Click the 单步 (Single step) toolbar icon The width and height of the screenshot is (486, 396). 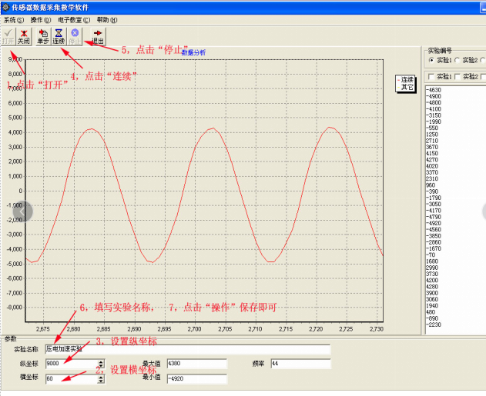(42, 36)
